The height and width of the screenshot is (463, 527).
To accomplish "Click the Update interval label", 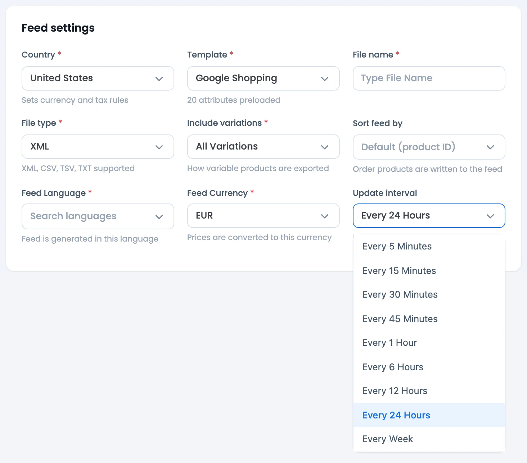I will [x=385, y=193].
